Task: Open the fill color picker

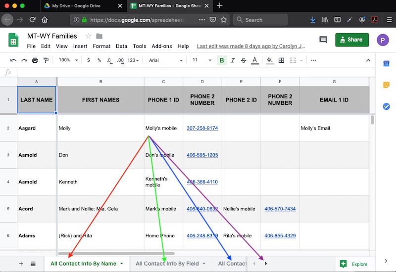Action: pos(270,60)
